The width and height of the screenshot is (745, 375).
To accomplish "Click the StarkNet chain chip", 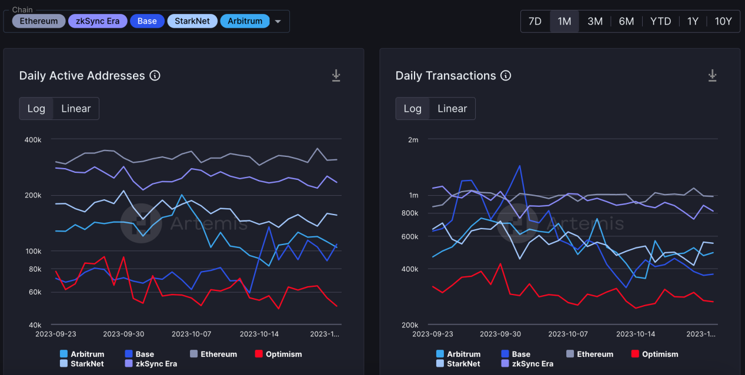I will click(192, 21).
